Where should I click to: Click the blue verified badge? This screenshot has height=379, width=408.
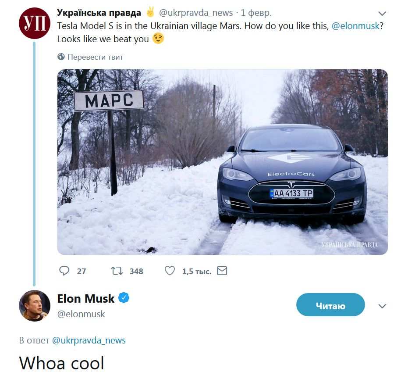124,298
